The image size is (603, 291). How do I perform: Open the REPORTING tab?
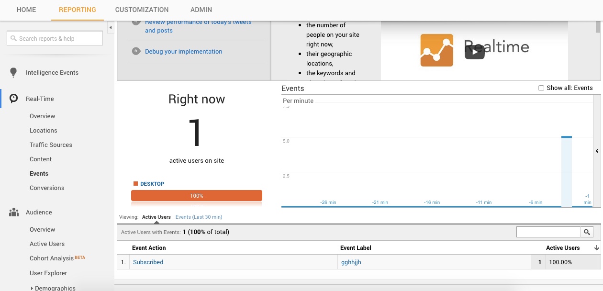(78, 10)
